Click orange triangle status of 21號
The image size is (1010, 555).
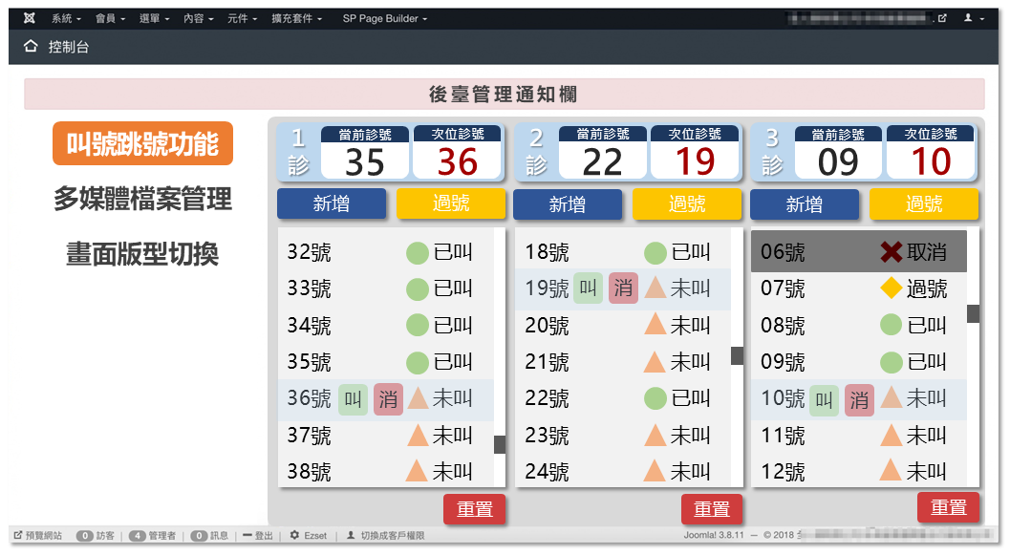(655, 362)
